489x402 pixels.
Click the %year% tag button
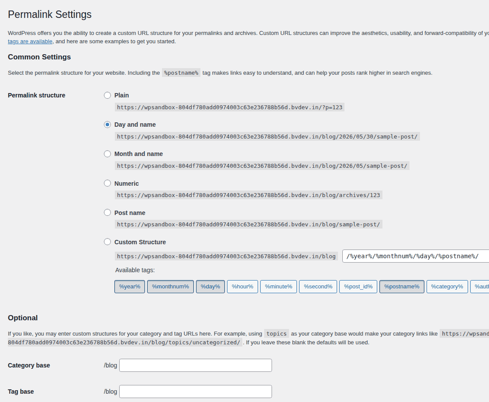(x=130, y=287)
